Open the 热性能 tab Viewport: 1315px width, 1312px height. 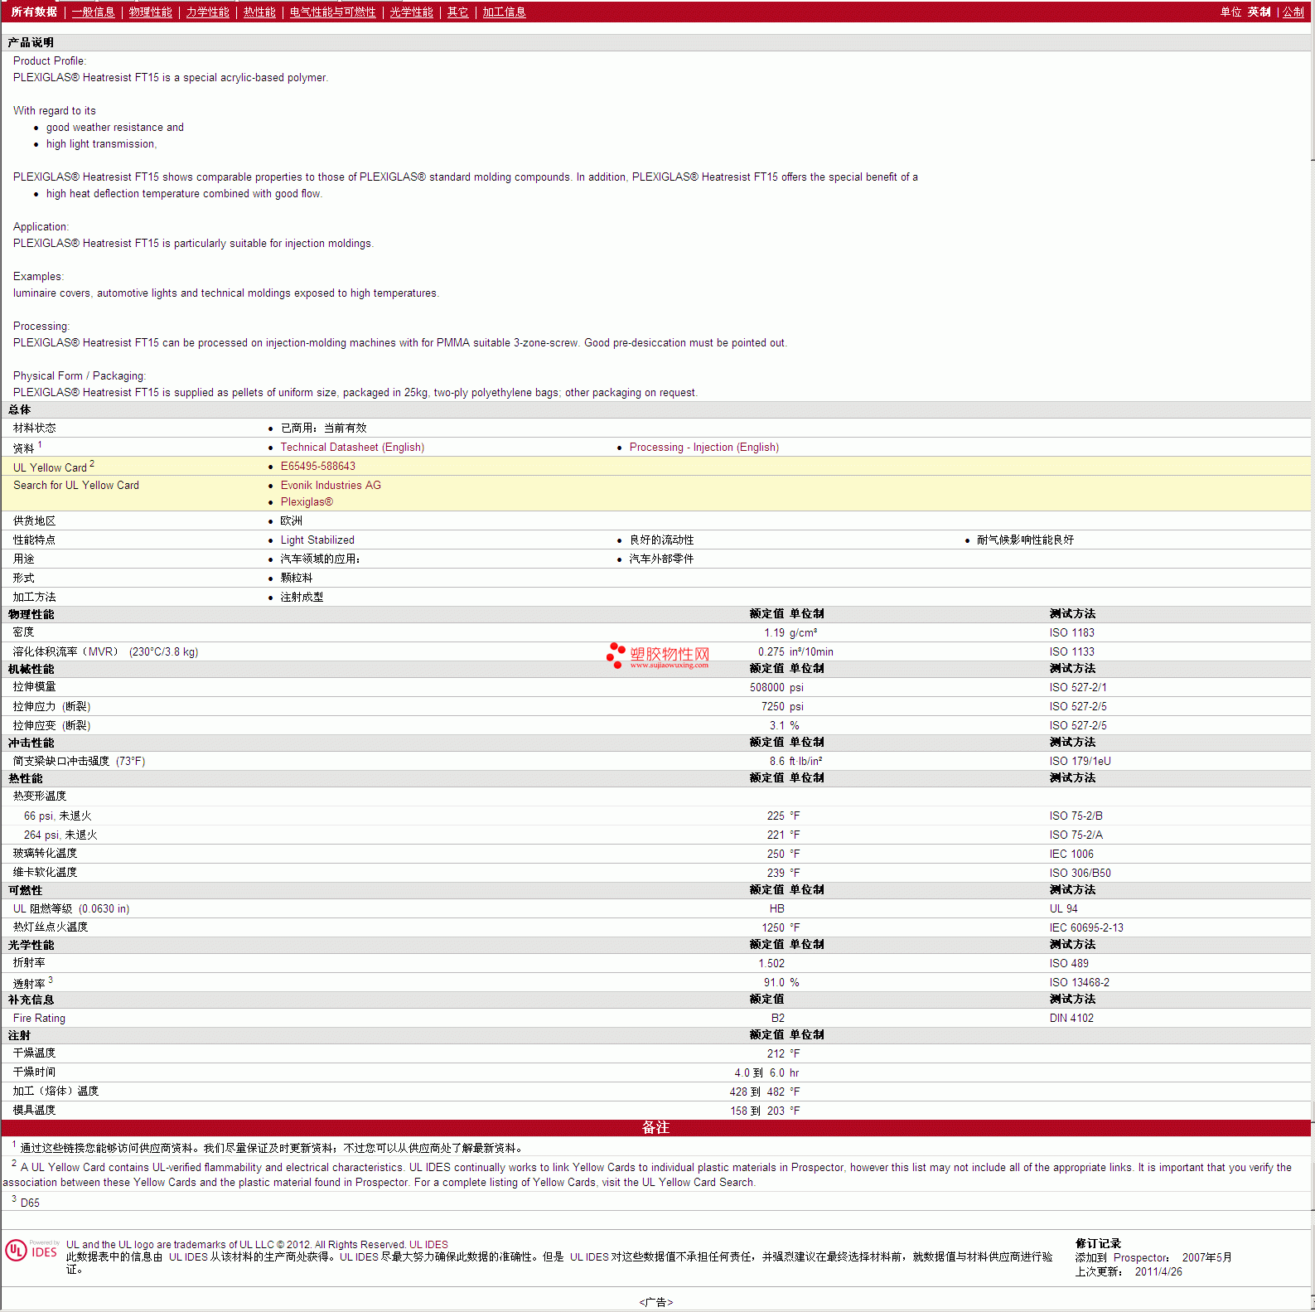point(259,12)
